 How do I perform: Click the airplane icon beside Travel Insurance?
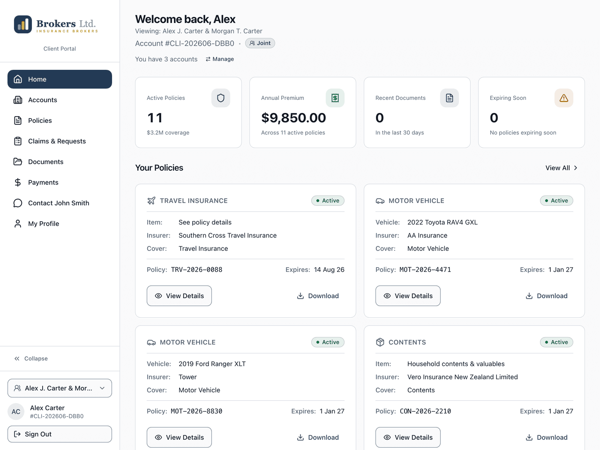pyautogui.click(x=151, y=201)
